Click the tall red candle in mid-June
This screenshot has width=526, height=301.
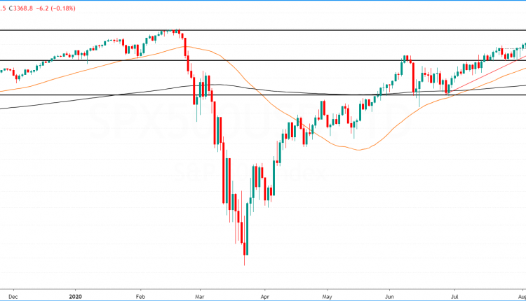coord(414,77)
